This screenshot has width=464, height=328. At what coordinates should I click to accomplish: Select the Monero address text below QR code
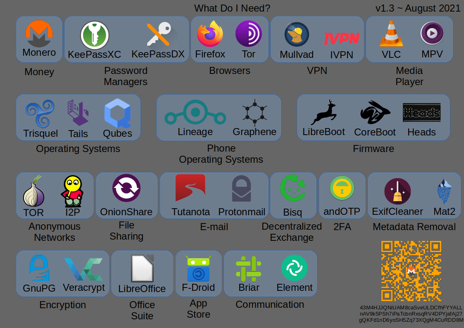point(411,314)
